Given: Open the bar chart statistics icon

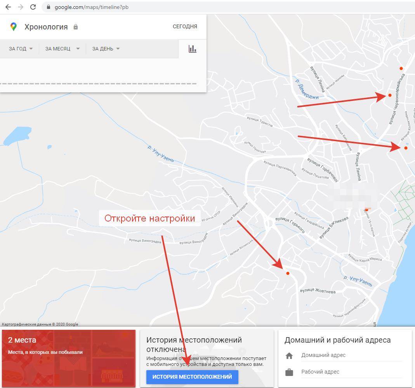Looking at the screenshot, I should pos(193,49).
